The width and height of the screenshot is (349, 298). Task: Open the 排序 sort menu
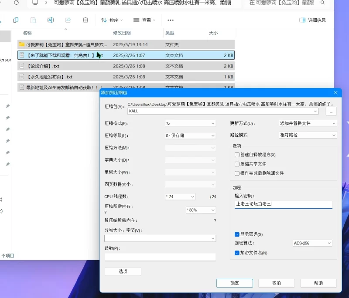pos(112,20)
